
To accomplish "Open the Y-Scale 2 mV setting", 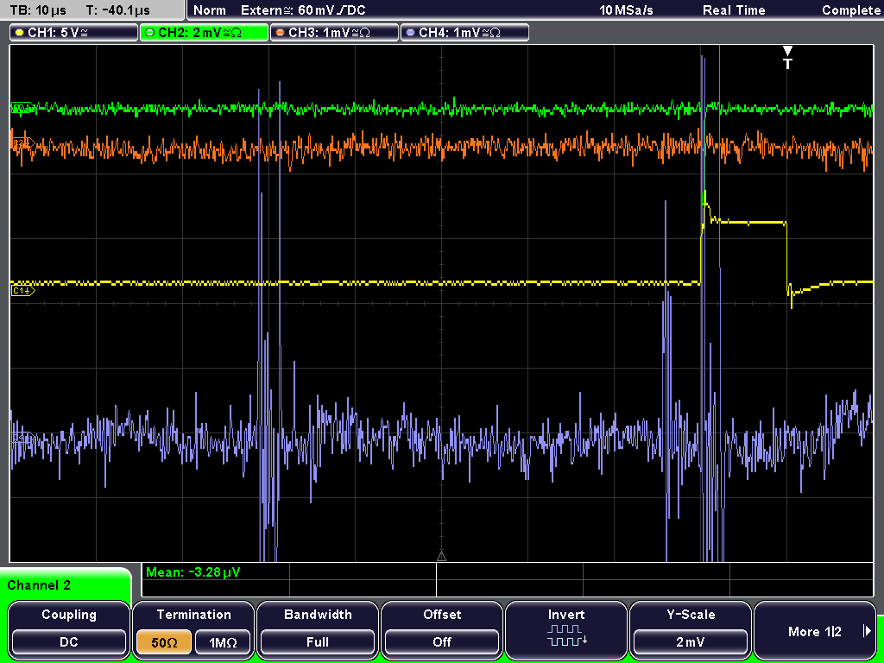I will pyautogui.click(x=690, y=630).
